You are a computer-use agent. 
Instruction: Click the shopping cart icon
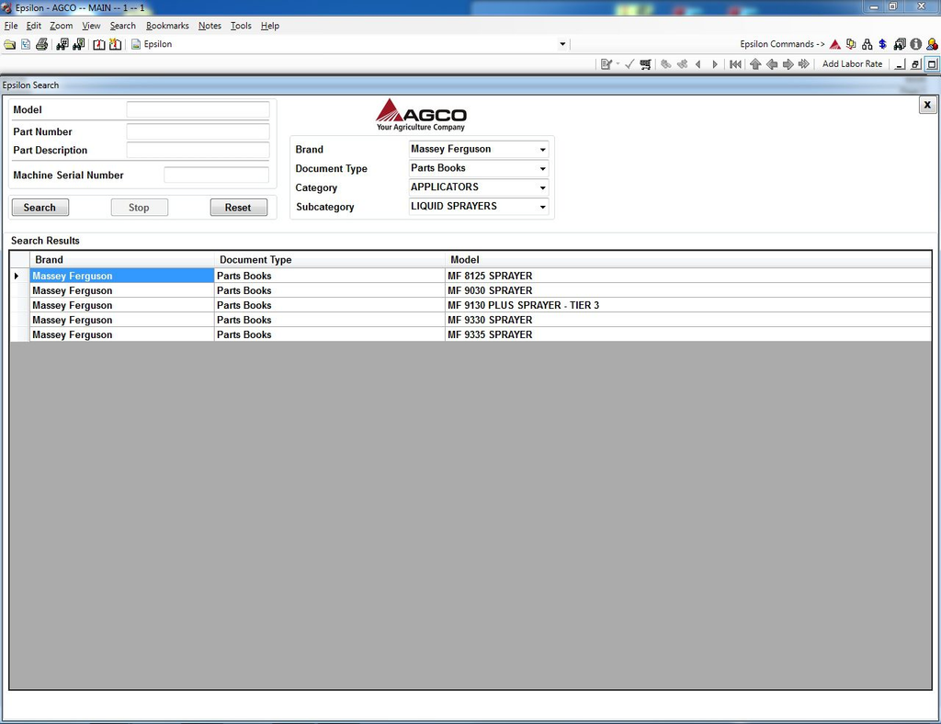pyautogui.click(x=645, y=64)
